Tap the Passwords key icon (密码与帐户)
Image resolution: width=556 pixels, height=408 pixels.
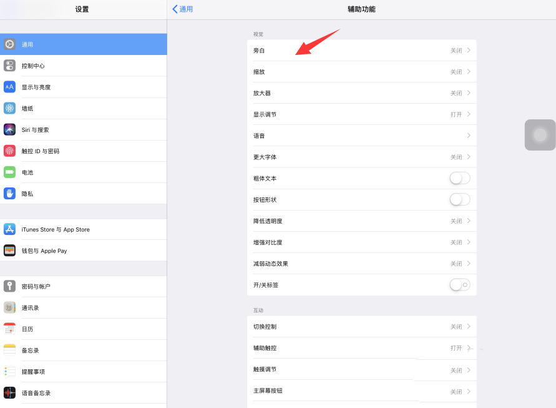point(9,286)
